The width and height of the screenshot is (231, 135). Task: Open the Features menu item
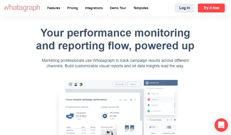click(x=54, y=8)
